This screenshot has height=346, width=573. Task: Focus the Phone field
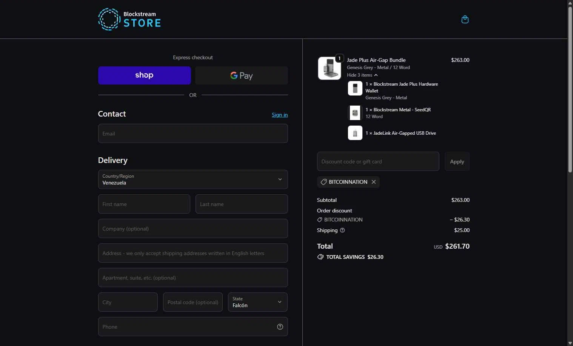tap(193, 327)
